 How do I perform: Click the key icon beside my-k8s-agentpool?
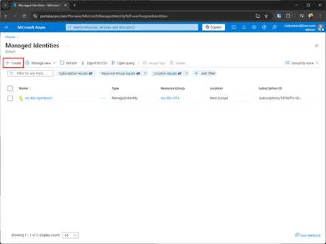tap(20, 98)
